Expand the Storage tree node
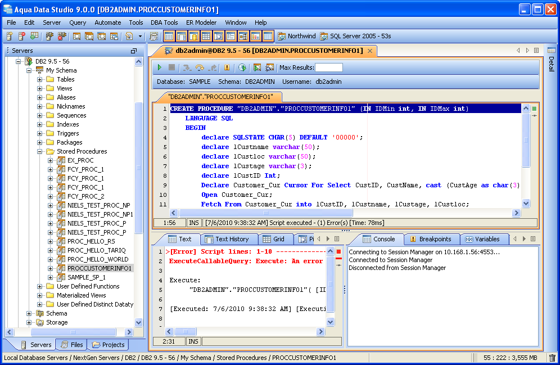 pos(29,322)
